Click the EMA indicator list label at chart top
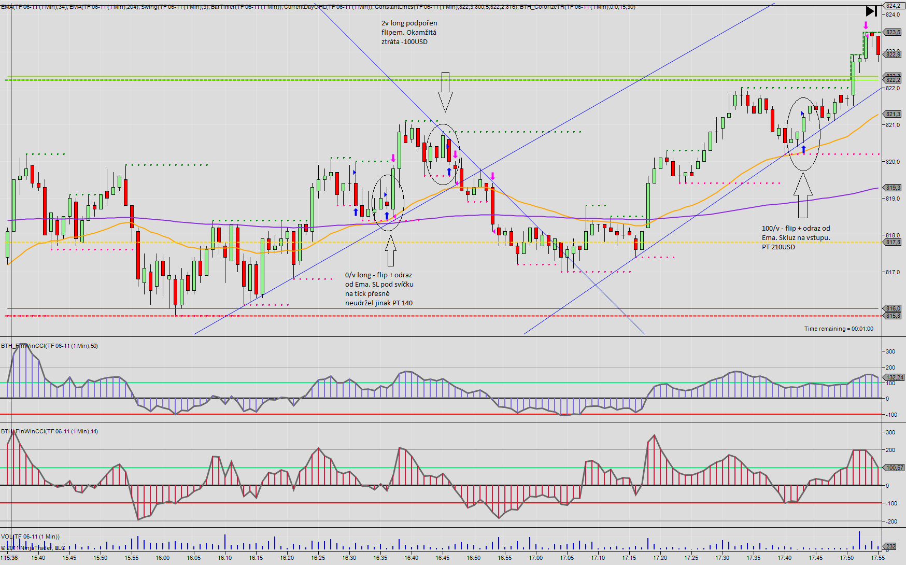Viewport: 906px width, 565px height. 318,7
